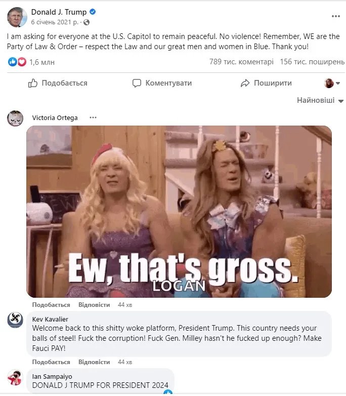Reply to Kev Kavalier's comment via Відповісти

(94, 362)
